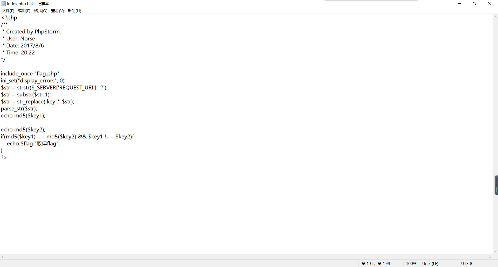The width and height of the screenshot is (498, 267).
Task: Close the index.php.bak Notepad window
Action: [490, 4]
